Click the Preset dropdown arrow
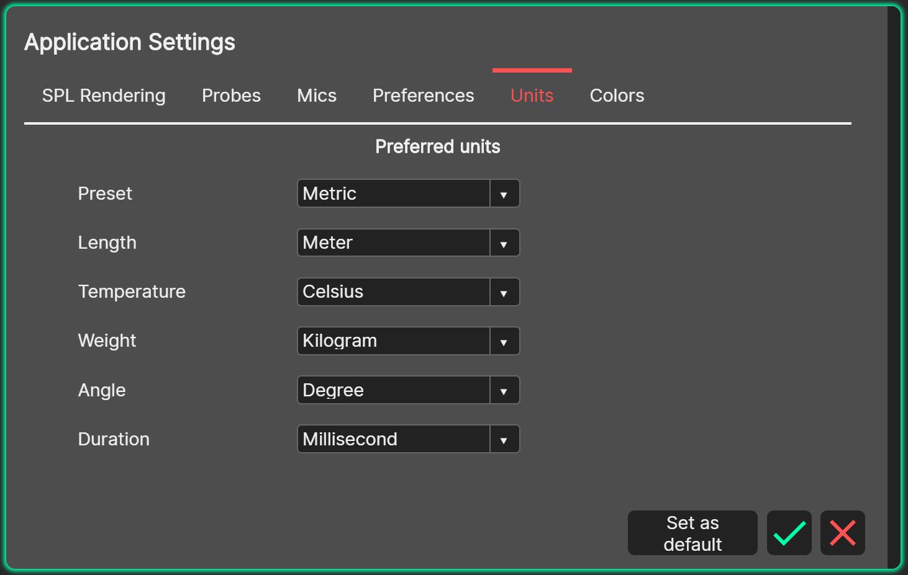The height and width of the screenshot is (575, 908). pyautogui.click(x=504, y=193)
